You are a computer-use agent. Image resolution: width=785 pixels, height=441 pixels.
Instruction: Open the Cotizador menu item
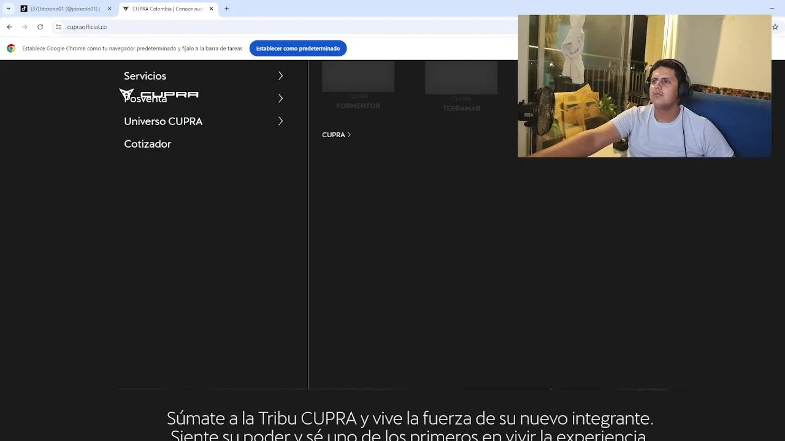(x=148, y=144)
